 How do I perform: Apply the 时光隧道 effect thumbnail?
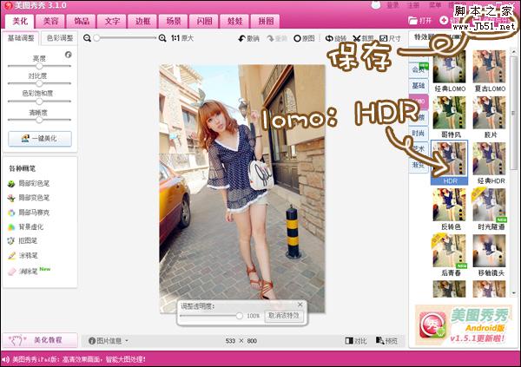[489, 205]
